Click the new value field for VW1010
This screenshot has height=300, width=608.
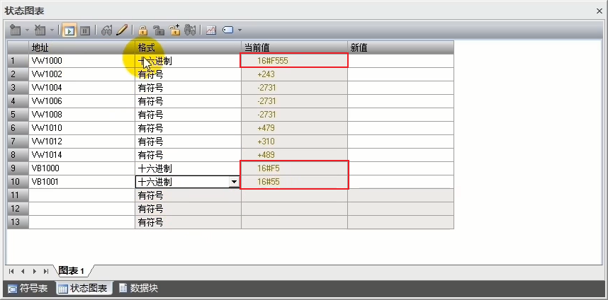[x=400, y=128]
